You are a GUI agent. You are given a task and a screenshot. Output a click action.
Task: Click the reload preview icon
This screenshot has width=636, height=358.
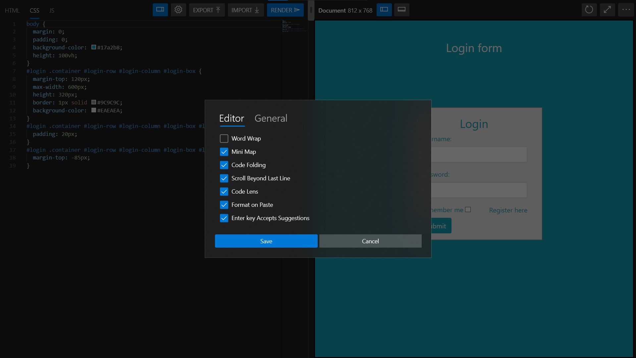589,10
